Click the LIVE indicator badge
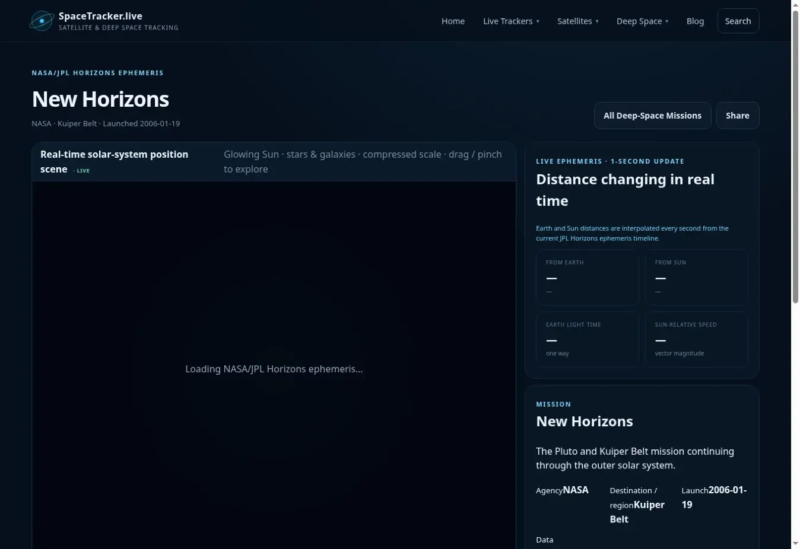The width and height of the screenshot is (800, 549). [x=82, y=171]
